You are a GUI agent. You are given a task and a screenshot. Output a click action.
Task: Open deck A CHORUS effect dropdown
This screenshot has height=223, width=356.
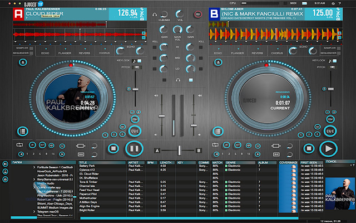pyautogui.click(x=105, y=49)
